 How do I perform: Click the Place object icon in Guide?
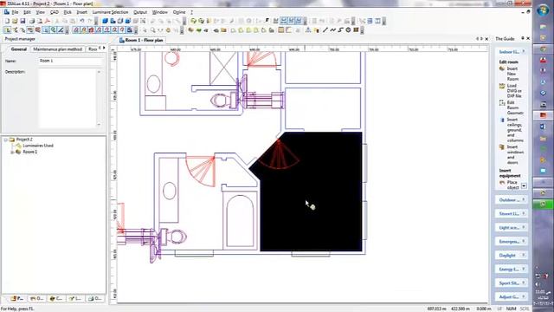coord(502,183)
